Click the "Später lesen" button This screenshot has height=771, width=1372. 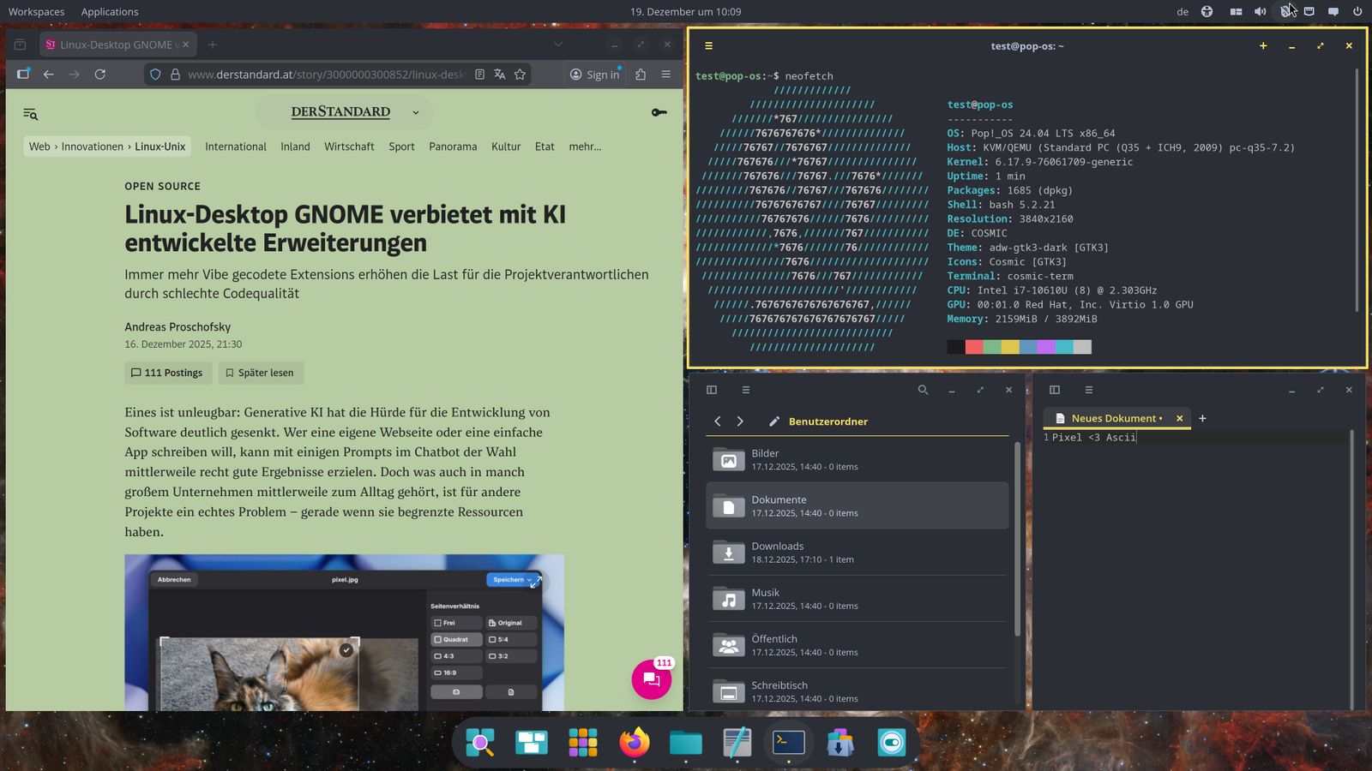click(x=260, y=373)
